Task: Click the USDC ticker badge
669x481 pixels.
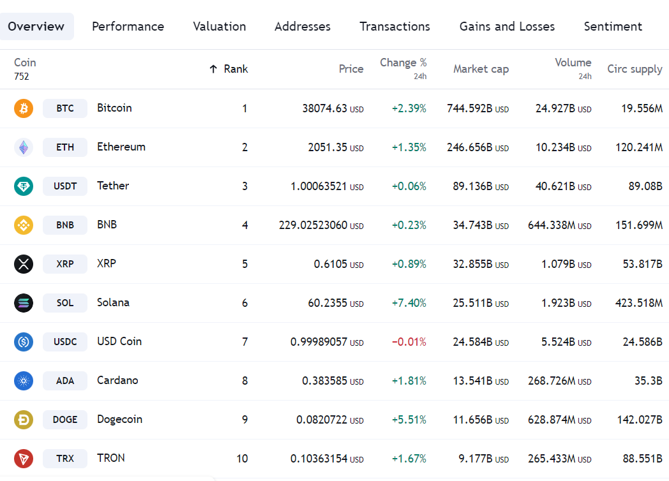Action: (x=65, y=342)
